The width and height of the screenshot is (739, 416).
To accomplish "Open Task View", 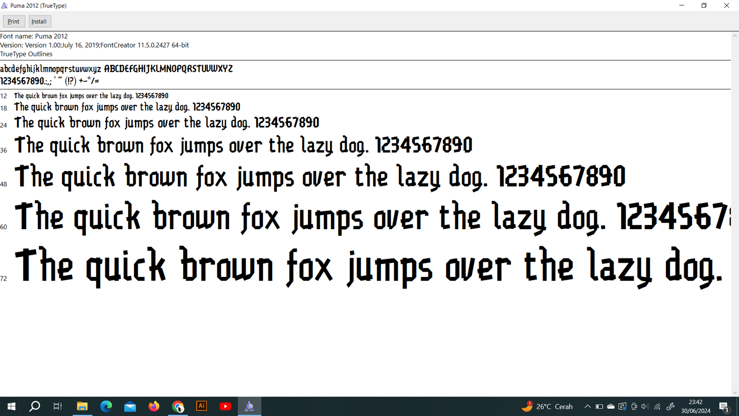I will pos(57,406).
